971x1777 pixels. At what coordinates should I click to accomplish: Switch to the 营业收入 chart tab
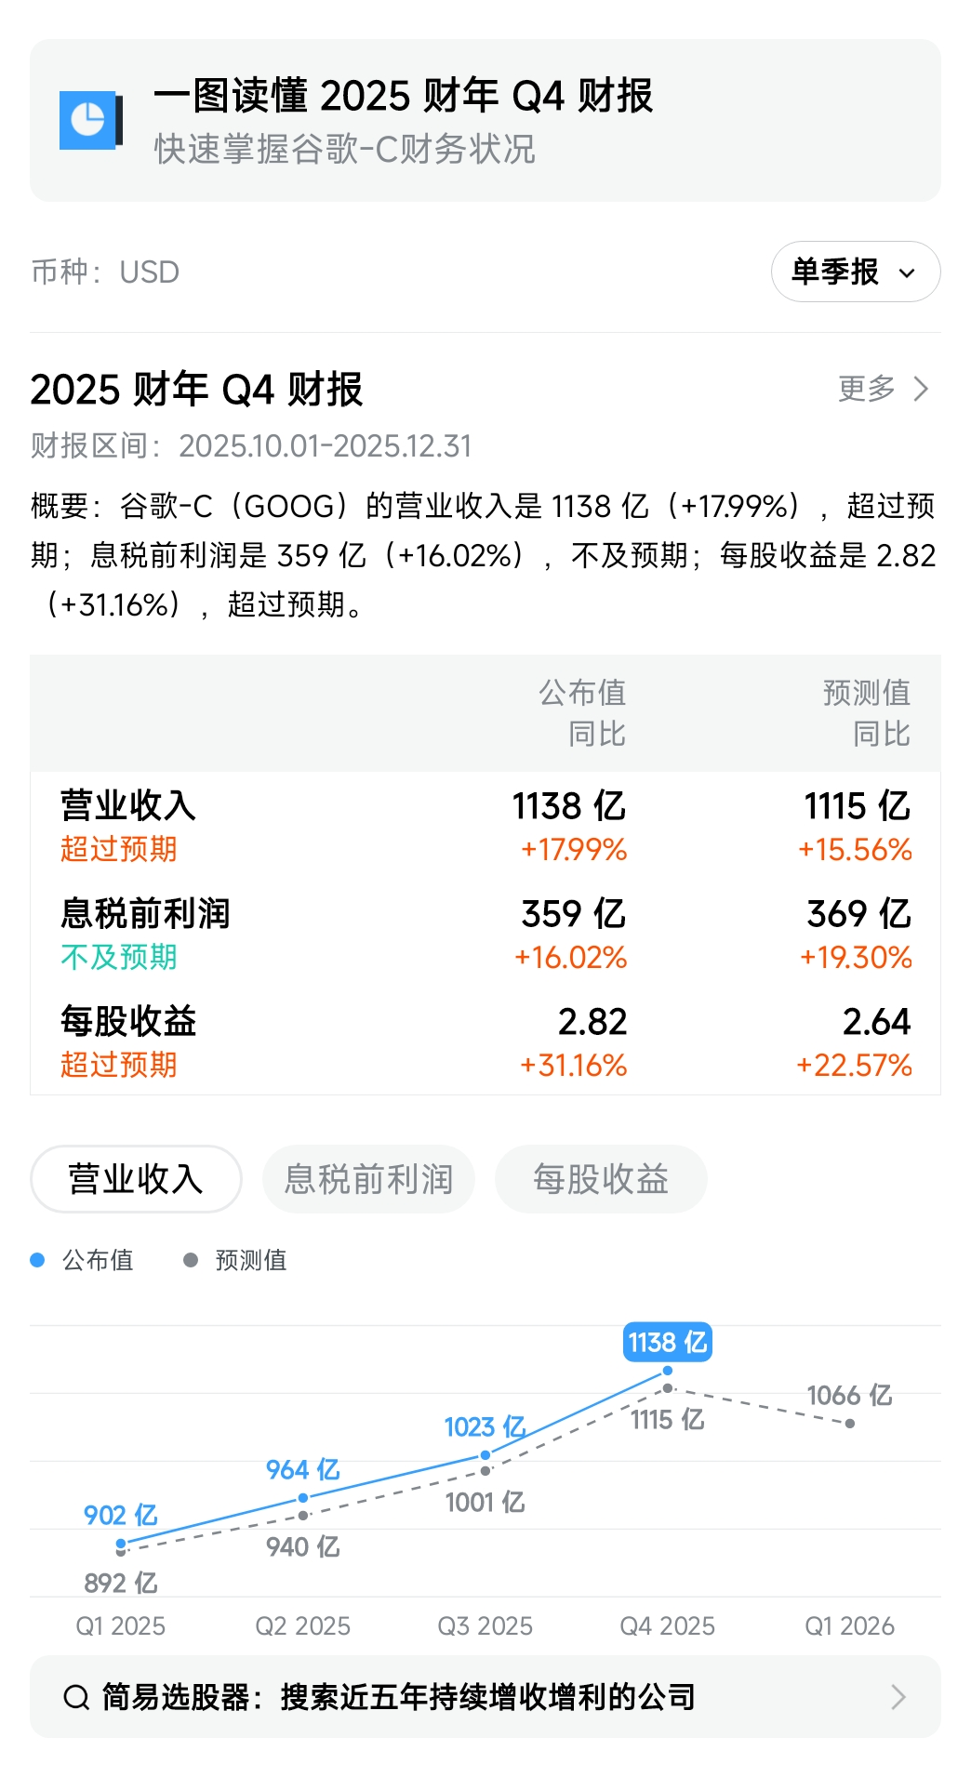pyautogui.click(x=136, y=1179)
